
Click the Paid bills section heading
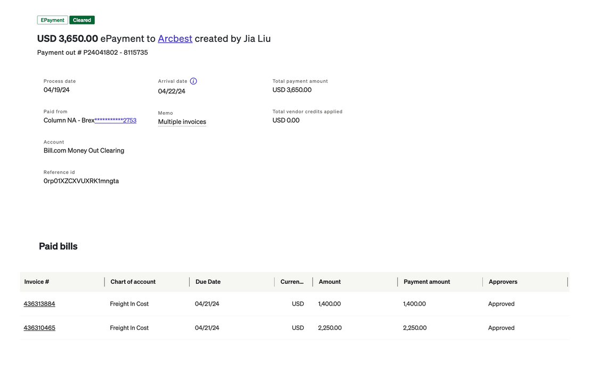(58, 247)
